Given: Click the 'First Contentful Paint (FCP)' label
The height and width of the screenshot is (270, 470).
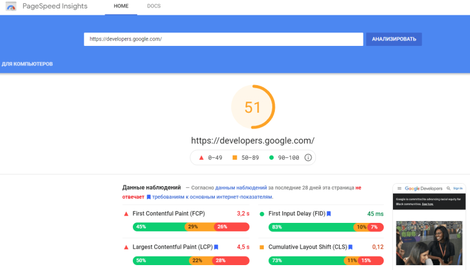Looking at the screenshot, I should [168, 214].
